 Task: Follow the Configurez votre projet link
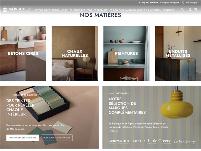coord(169,3)
